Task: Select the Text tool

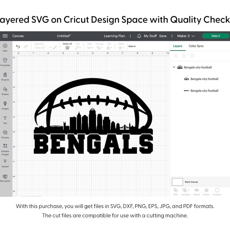Action: (5, 120)
